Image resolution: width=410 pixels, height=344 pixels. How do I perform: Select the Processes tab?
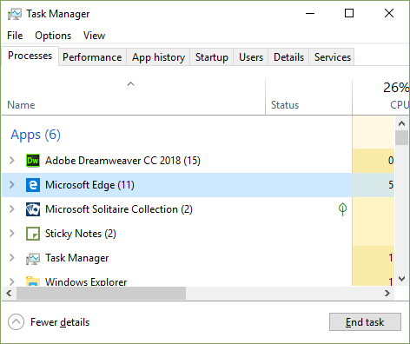click(x=30, y=56)
